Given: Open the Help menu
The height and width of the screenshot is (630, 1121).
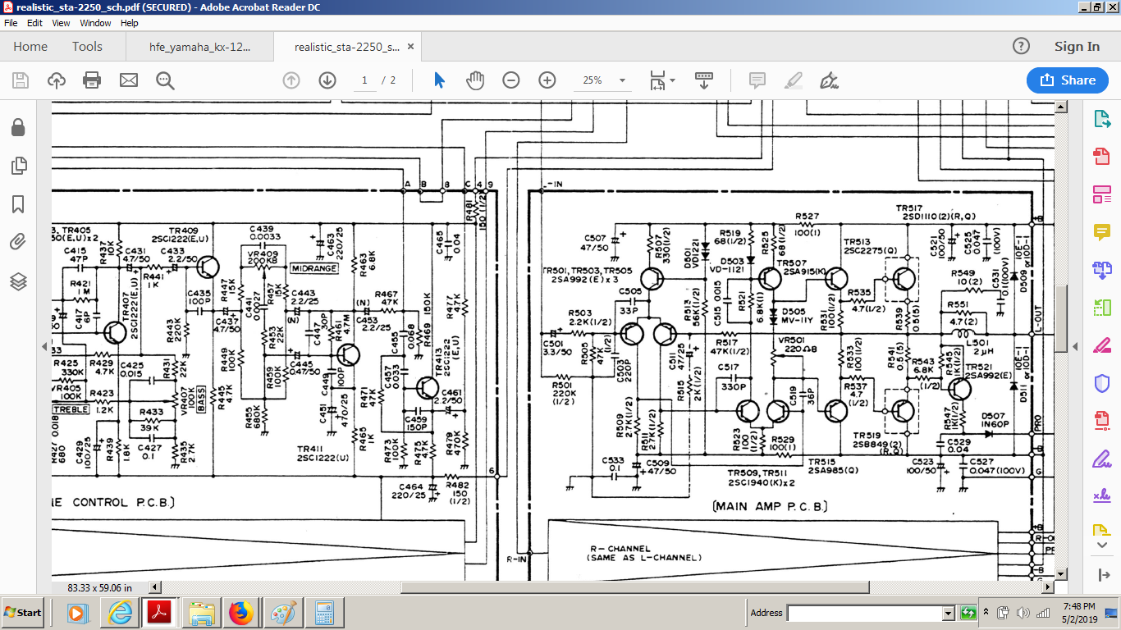Looking at the screenshot, I should (130, 23).
